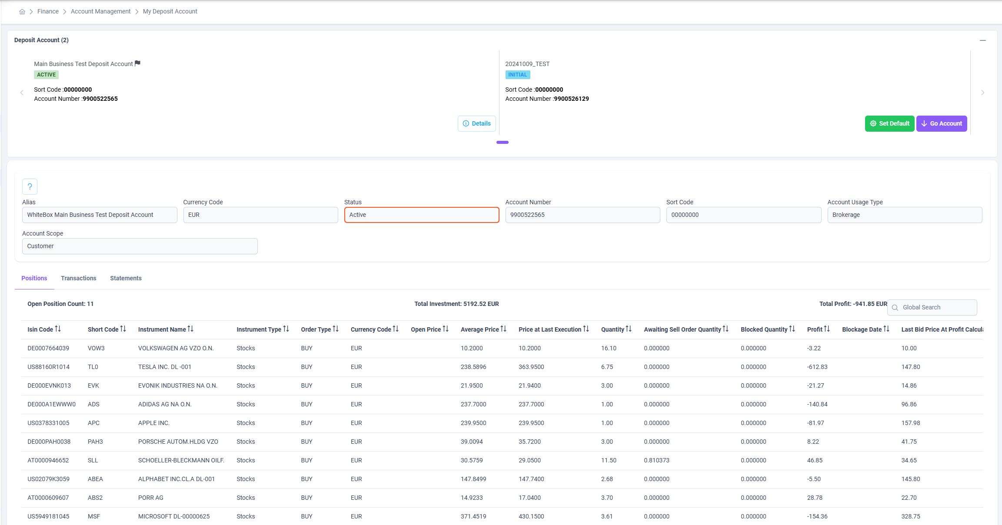
Task: Click the Set Default button
Action: (x=889, y=123)
